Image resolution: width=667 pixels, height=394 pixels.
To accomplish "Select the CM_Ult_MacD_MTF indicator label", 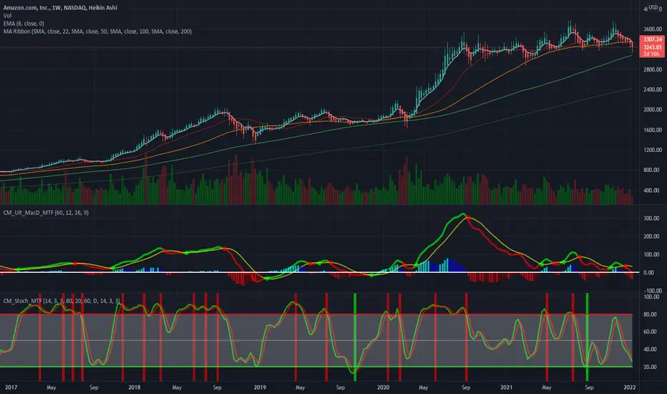I will 46,213.
